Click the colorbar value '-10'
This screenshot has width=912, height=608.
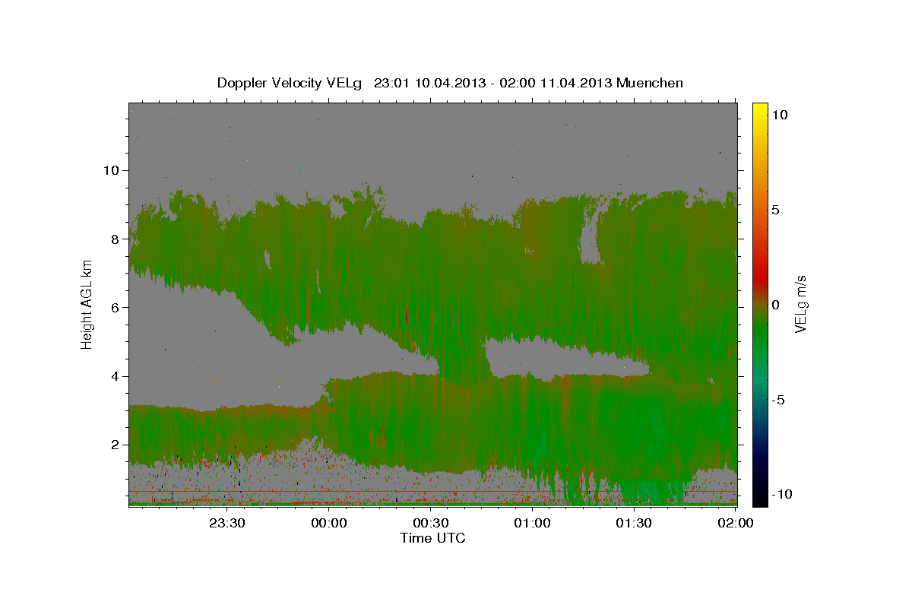[781, 494]
